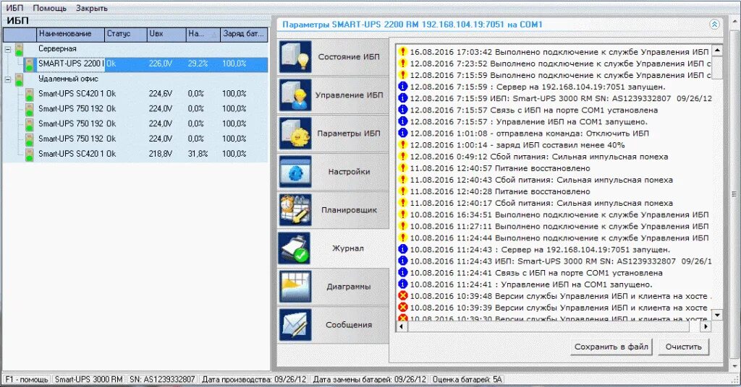This screenshot has height=387, width=741.
Task: Click status bar Дата производства: 09/26/12
Action: [254, 379]
